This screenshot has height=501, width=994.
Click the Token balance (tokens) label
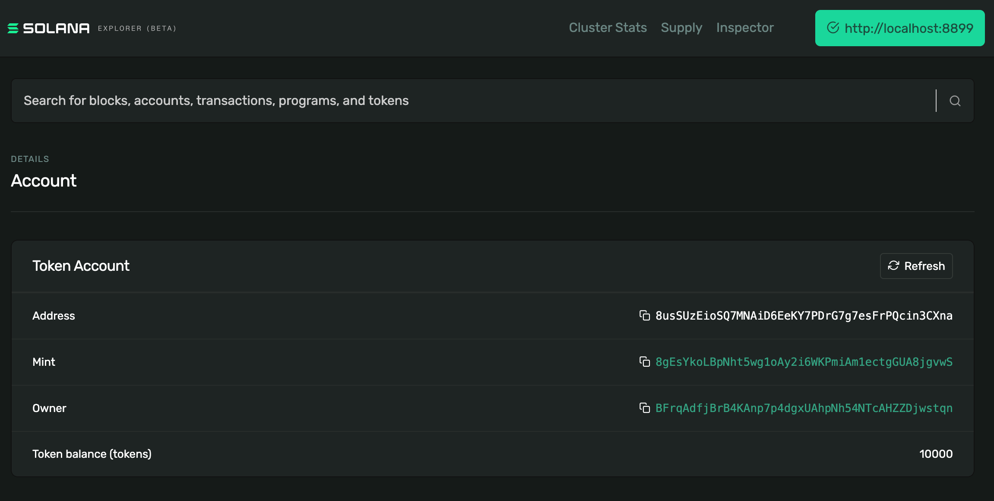point(92,454)
